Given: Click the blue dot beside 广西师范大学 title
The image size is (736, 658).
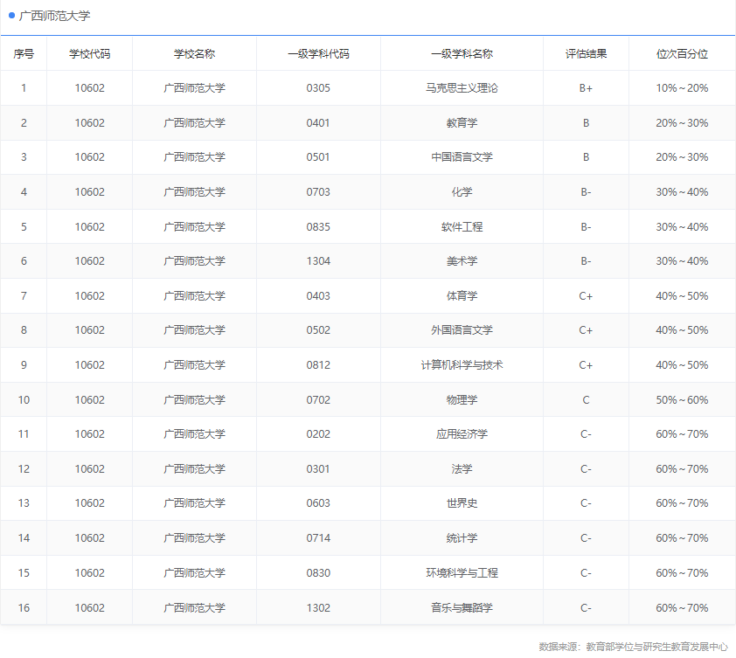Looking at the screenshot, I should (12, 16).
